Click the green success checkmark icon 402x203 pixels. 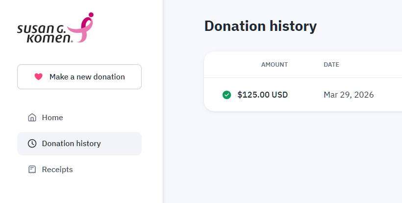click(226, 95)
